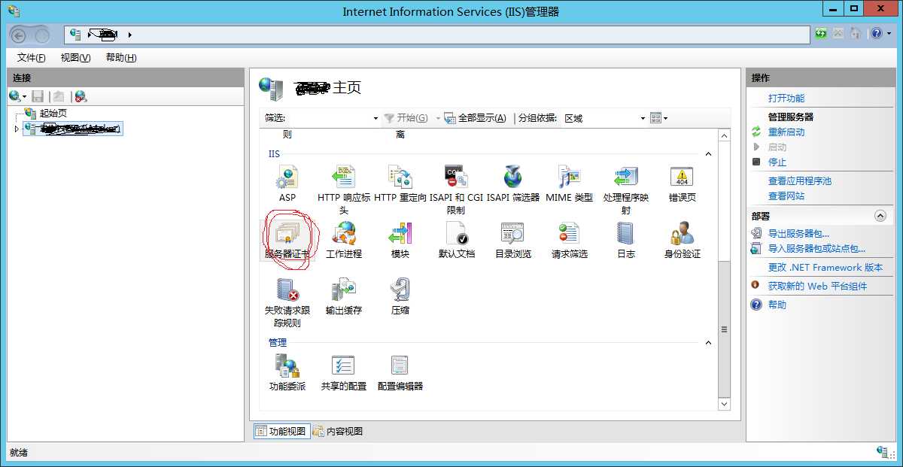Click 查看网站 link
This screenshot has height=467, width=903.
pos(786,196)
